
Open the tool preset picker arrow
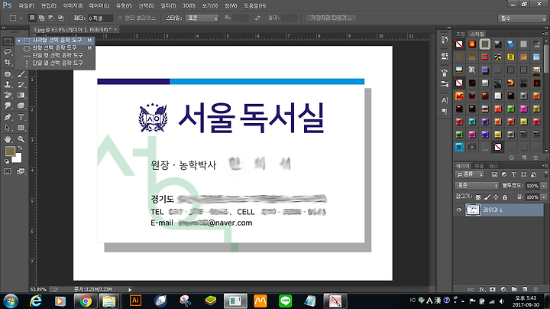[x=21, y=18]
